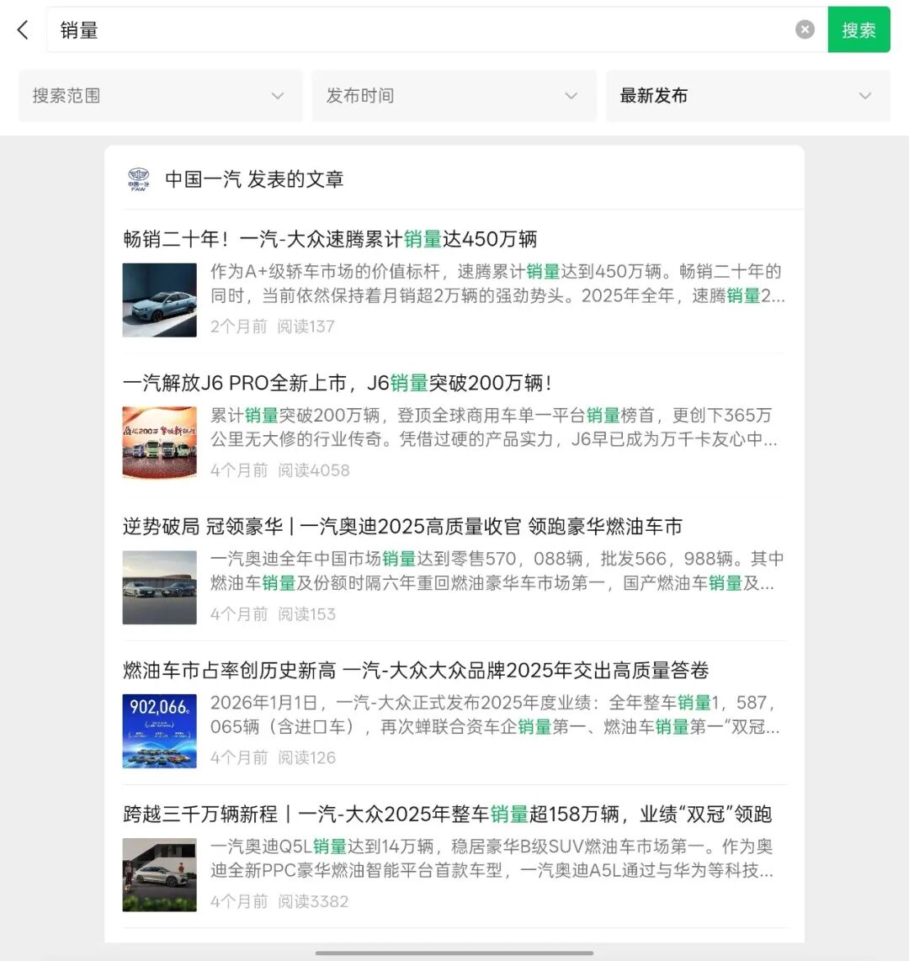Open the 最新发布 sort dropdown

747,96
